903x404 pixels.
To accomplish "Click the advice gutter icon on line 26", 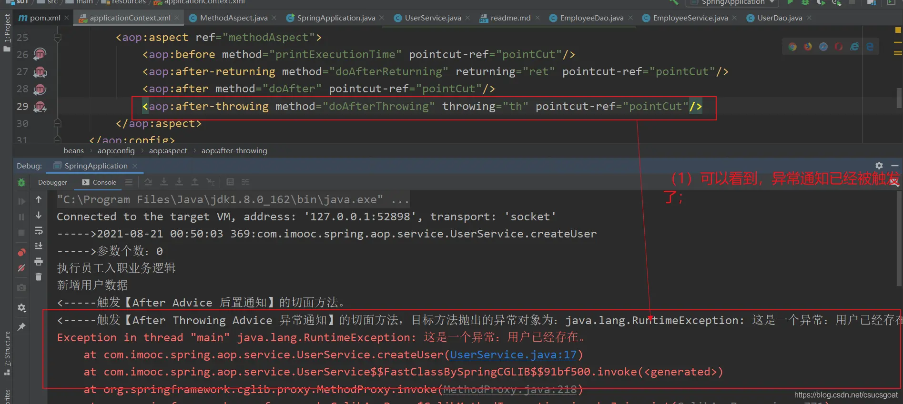I will [x=40, y=55].
